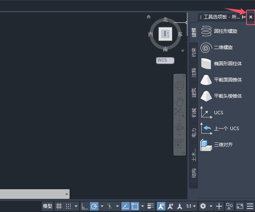
Task: Switch to the 建筑 palette tab
Action: pyautogui.click(x=194, y=93)
